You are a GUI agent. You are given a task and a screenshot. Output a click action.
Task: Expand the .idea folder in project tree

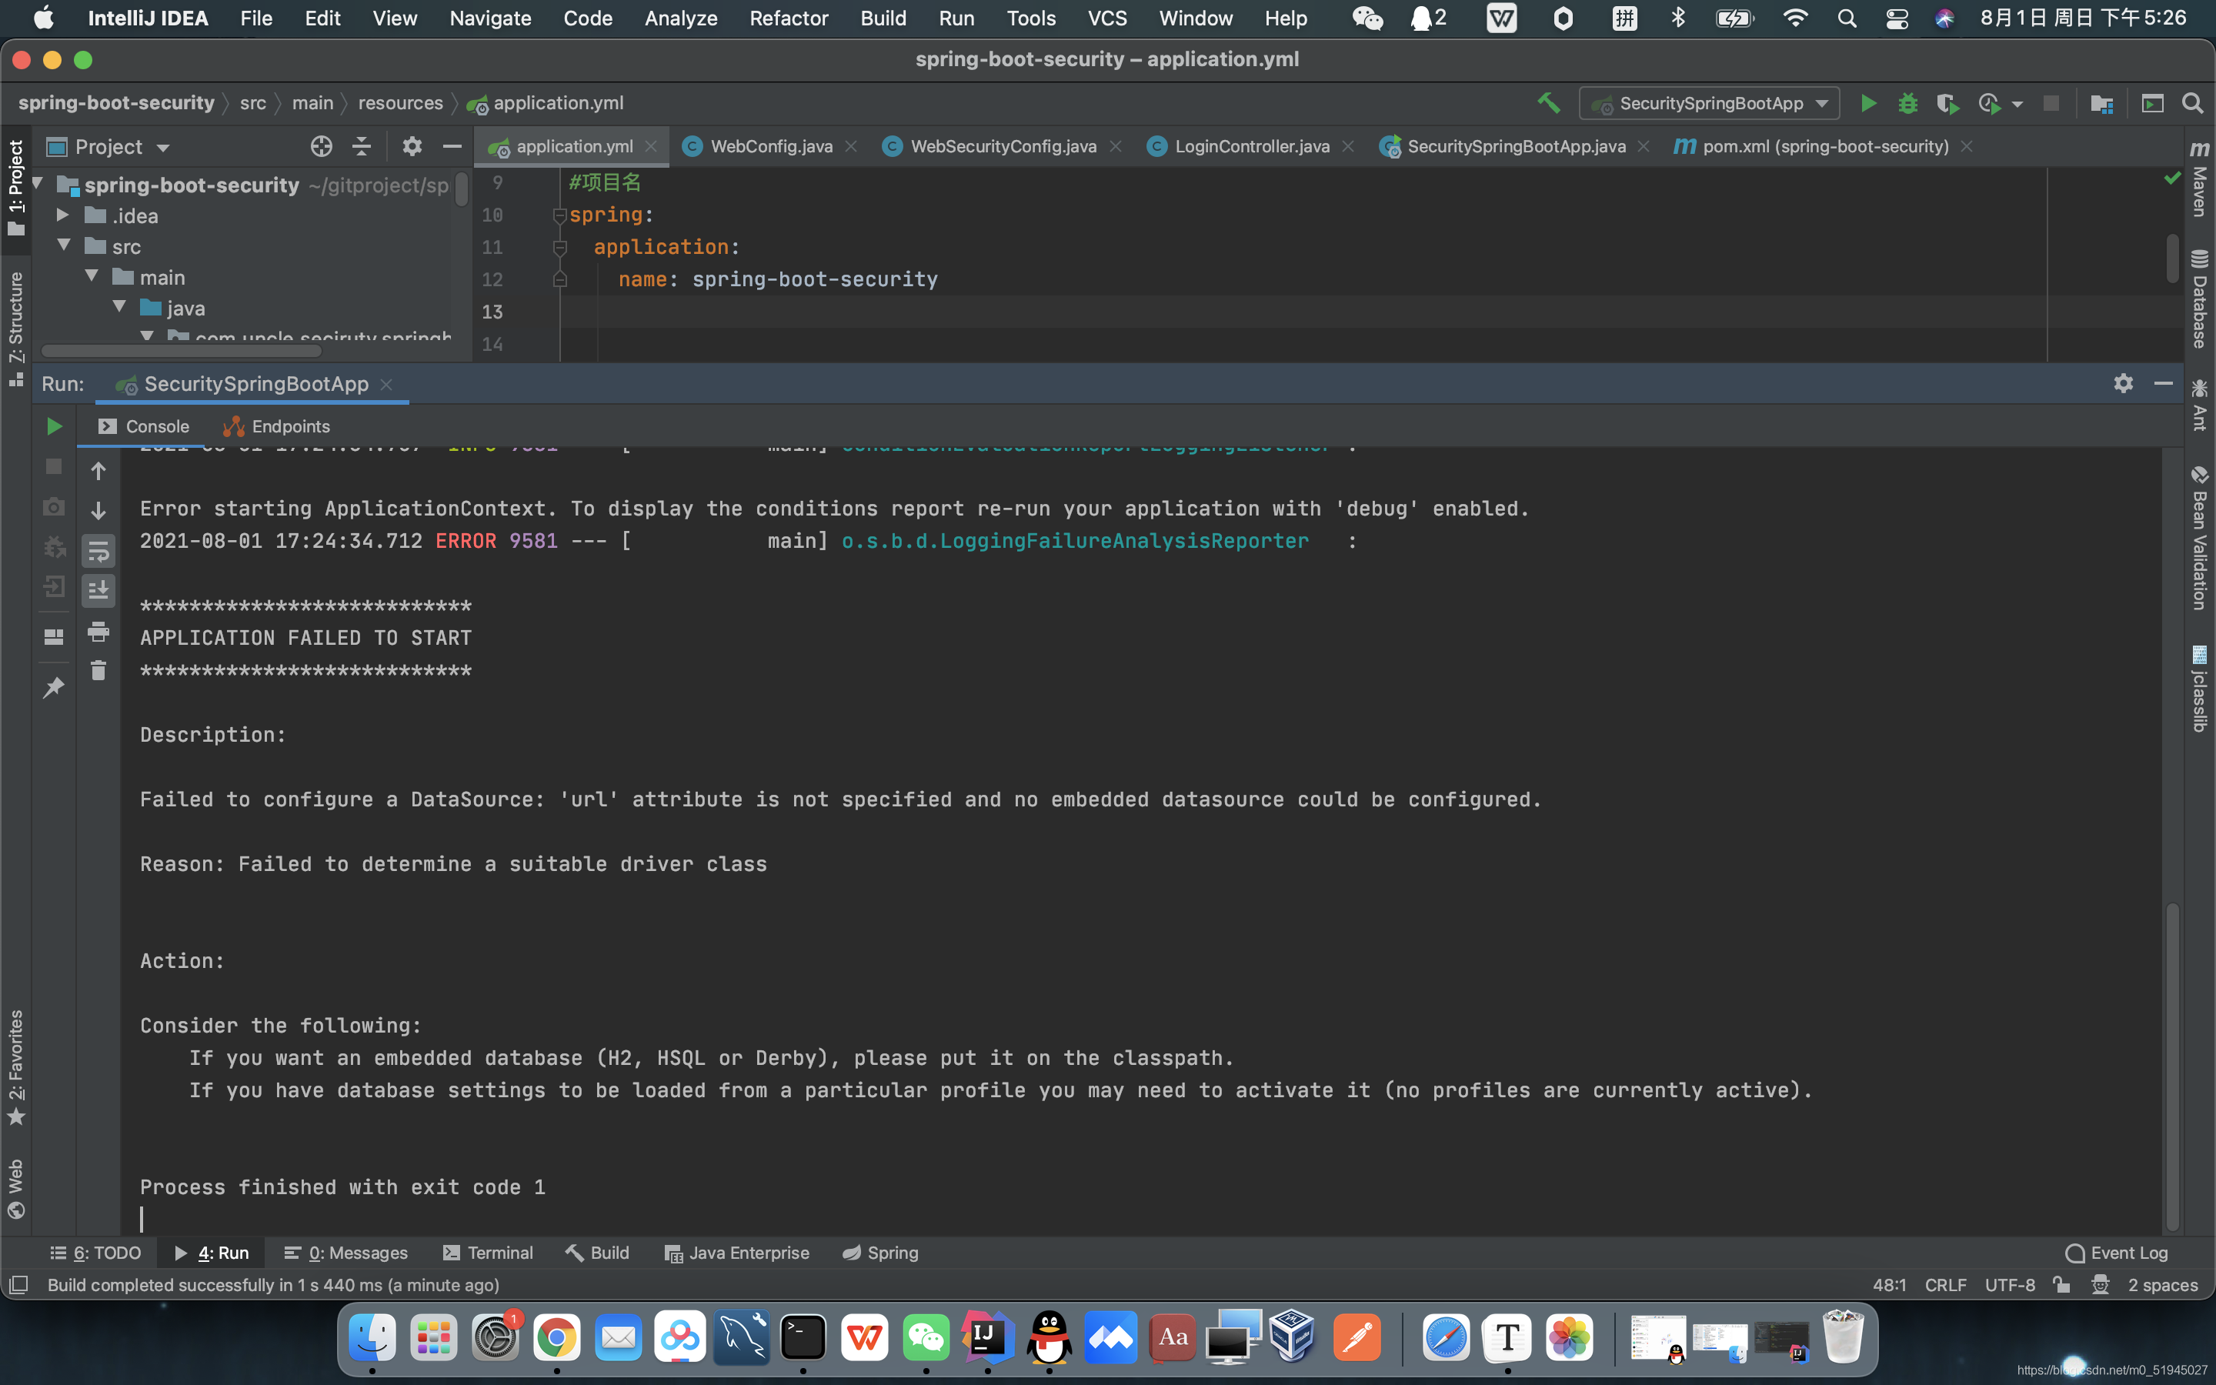[x=62, y=215]
